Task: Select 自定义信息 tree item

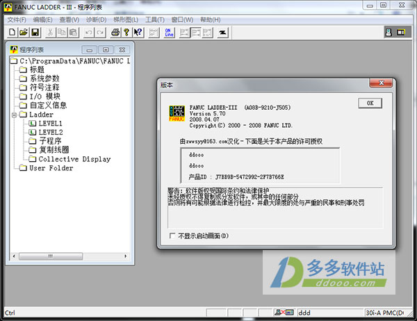Action: (48, 105)
